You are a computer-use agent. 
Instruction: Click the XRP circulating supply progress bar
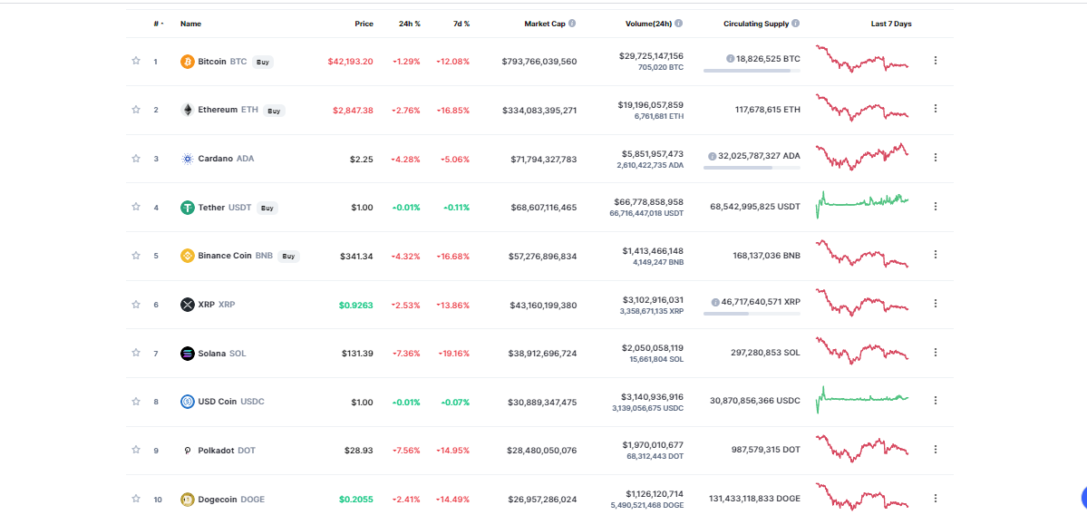752,314
